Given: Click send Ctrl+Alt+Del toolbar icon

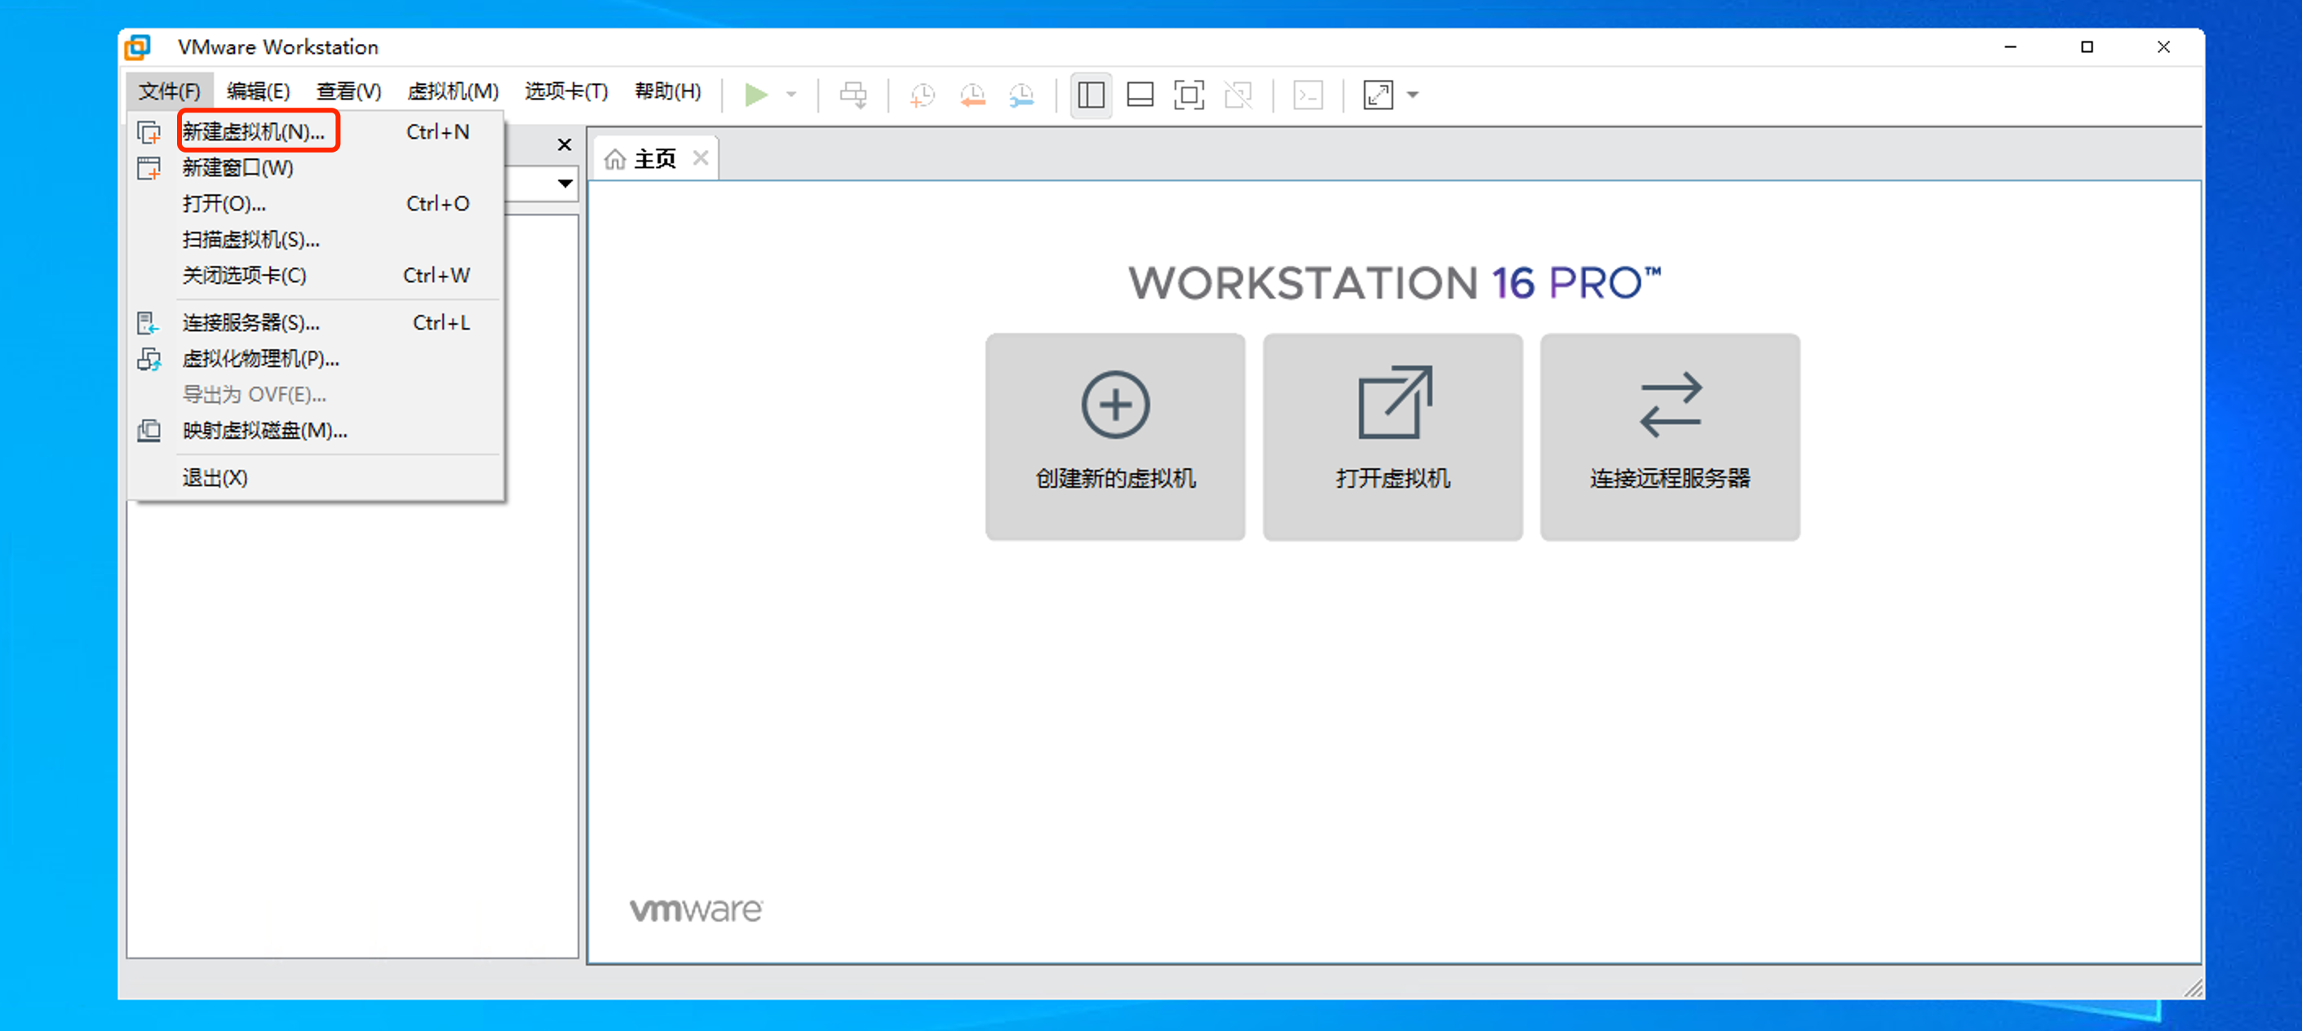Looking at the screenshot, I should pyautogui.click(x=853, y=95).
